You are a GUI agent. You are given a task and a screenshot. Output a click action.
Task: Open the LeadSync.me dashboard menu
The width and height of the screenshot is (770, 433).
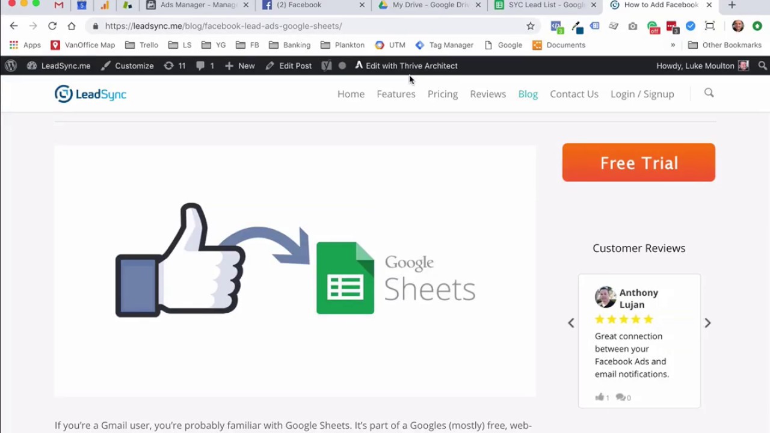pyautogui.click(x=59, y=66)
